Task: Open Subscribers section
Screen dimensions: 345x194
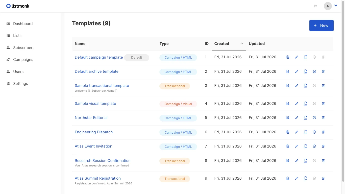Action: click(x=24, y=48)
